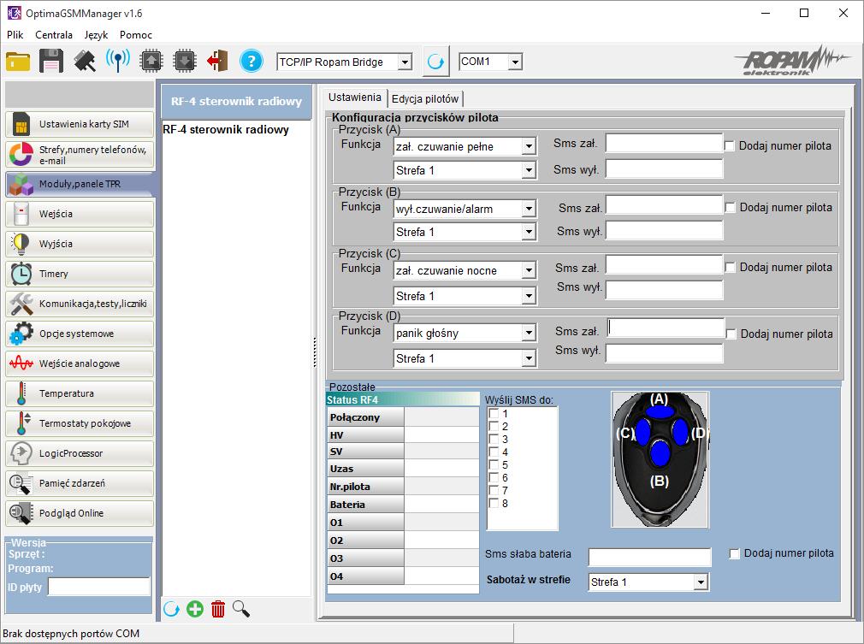Select the Ustawienia tab
The height and width of the screenshot is (644, 864).
click(x=355, y=97)
